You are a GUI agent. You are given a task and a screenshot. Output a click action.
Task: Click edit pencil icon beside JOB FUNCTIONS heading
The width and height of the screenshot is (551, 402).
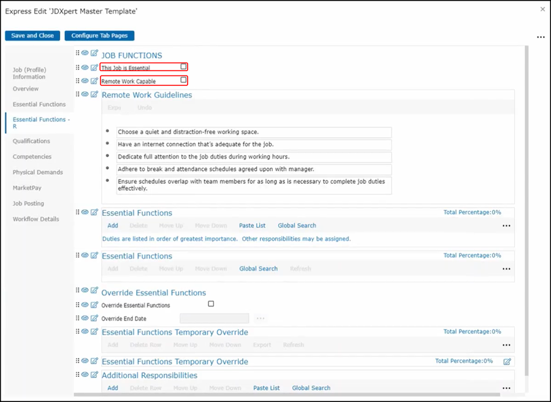pyautogui.click(x=94, y=53)
